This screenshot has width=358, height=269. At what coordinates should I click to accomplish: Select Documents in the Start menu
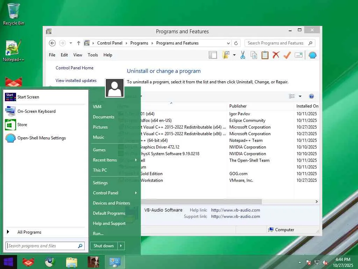click(x=103, y=117)
